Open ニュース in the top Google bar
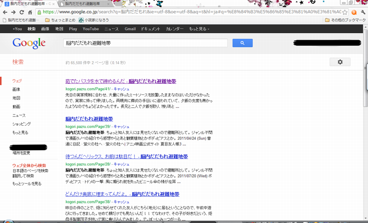The width and height of the screenshot is (368, 223). [111, 29]
